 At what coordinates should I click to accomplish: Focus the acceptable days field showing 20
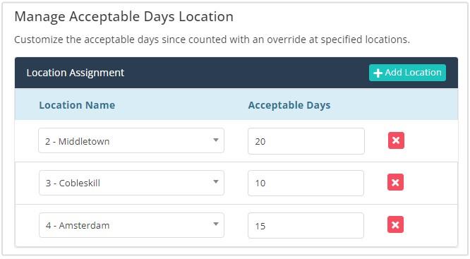pos(306,141)
